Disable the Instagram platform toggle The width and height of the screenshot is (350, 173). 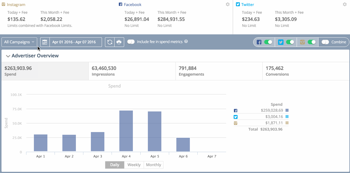[x=312, y=42]
